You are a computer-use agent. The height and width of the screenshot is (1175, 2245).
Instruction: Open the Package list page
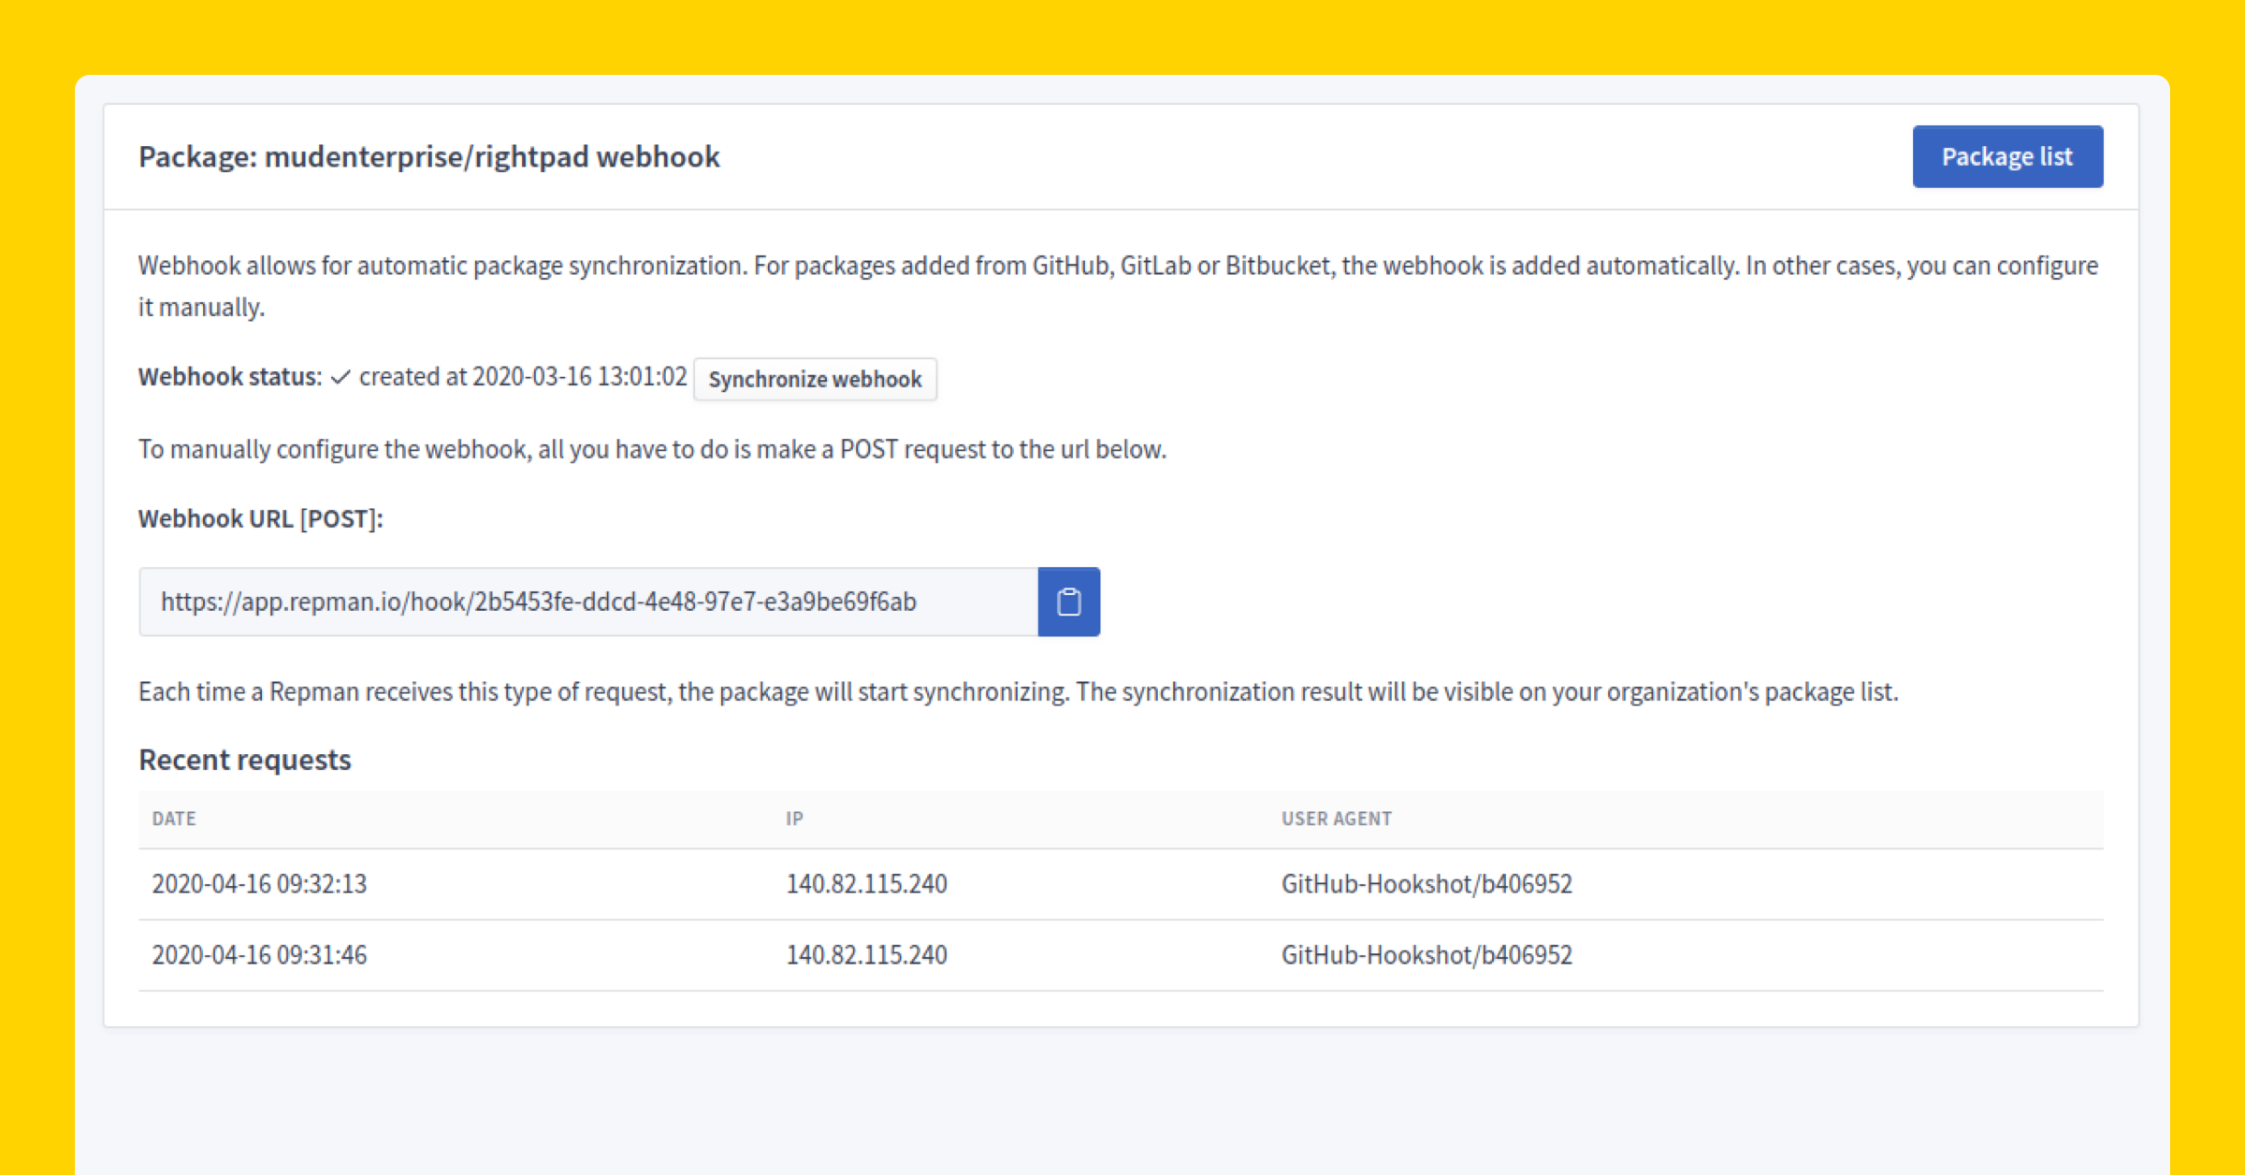point(2006,156)
